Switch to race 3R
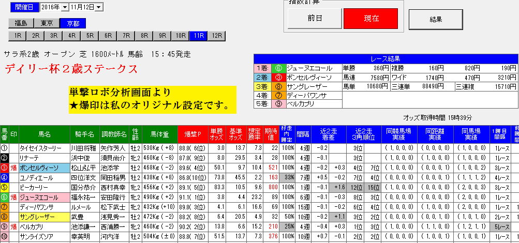The height and width of the screenshot is (243, 519). tap(54, 36)
